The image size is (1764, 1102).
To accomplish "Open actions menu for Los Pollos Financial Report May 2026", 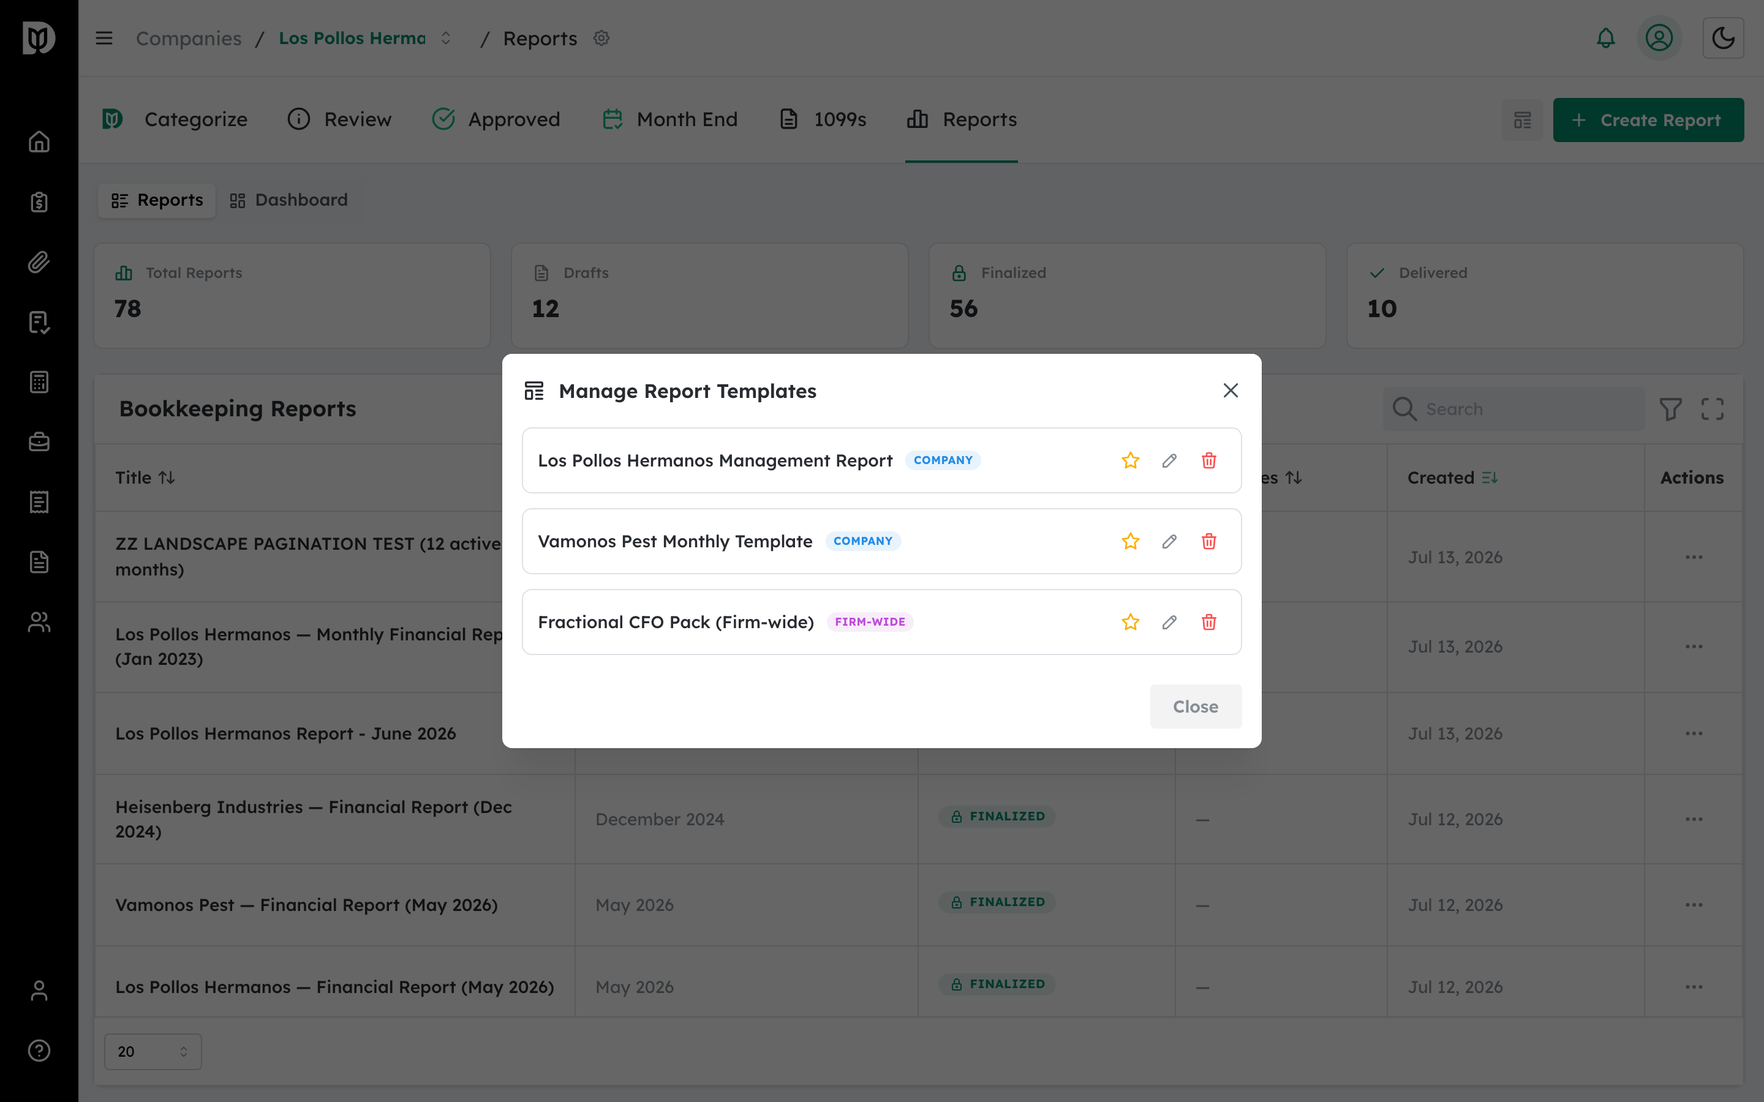I will click(x=1694, y=988).
